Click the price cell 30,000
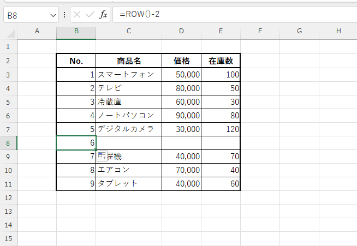 (181, 129)
